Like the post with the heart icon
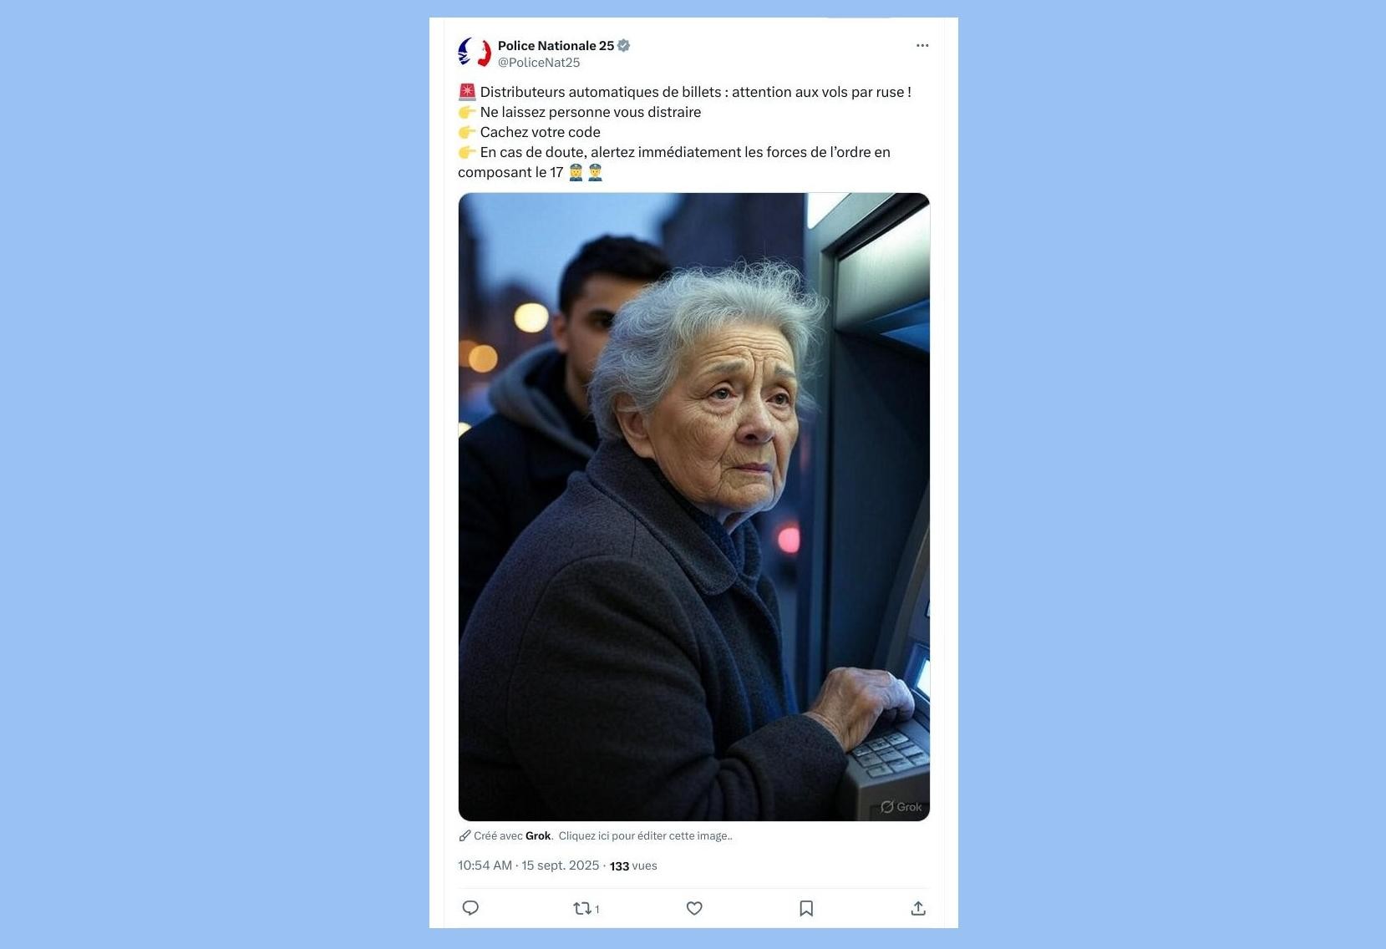This screenshot has width=1386, height=949. click(694, 908)
